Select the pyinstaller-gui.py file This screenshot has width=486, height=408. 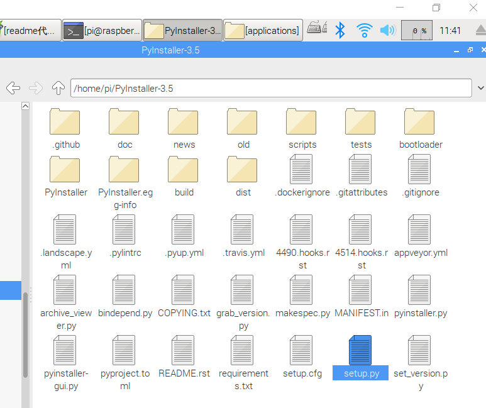click(x=65, y=363)
